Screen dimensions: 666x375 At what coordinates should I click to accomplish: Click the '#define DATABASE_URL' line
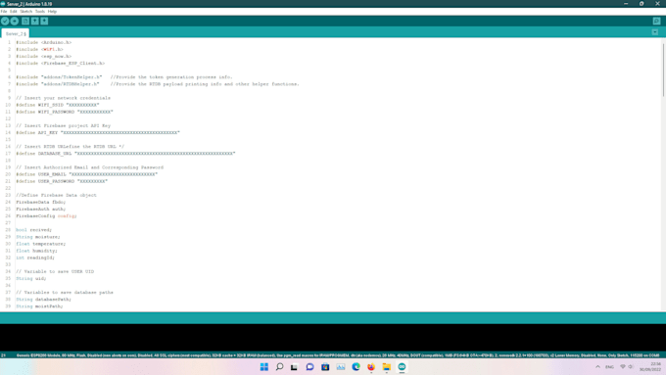click(125, 154)
